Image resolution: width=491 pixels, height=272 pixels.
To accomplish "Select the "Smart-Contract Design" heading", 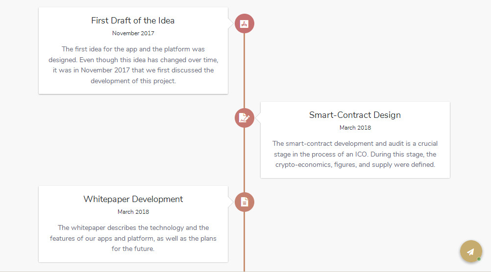I will (x=355, y=115).
